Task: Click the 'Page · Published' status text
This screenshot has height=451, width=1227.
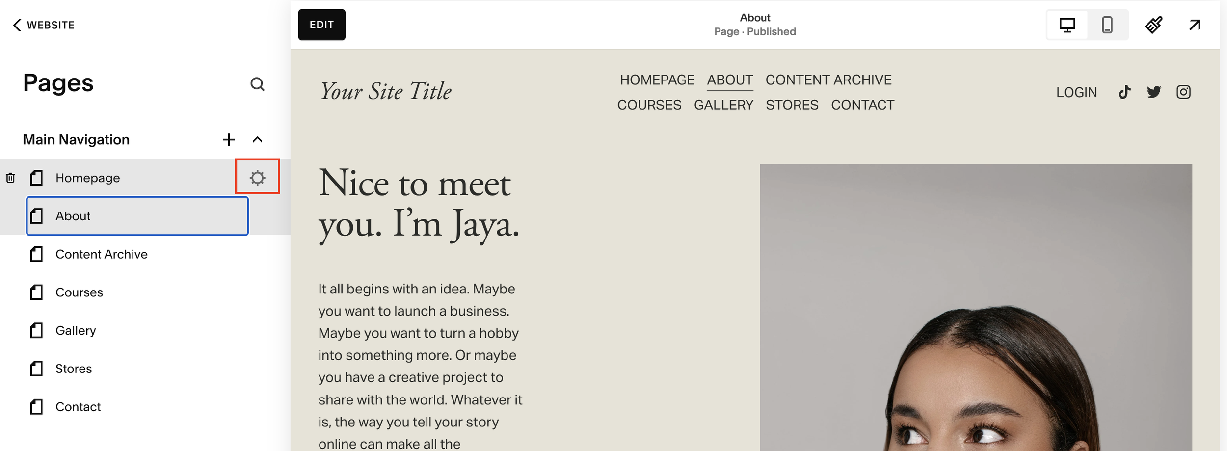Action: click(755, 31)
